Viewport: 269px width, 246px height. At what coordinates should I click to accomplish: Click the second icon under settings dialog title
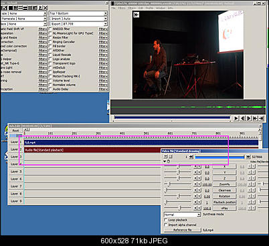(x=171, y=157)
